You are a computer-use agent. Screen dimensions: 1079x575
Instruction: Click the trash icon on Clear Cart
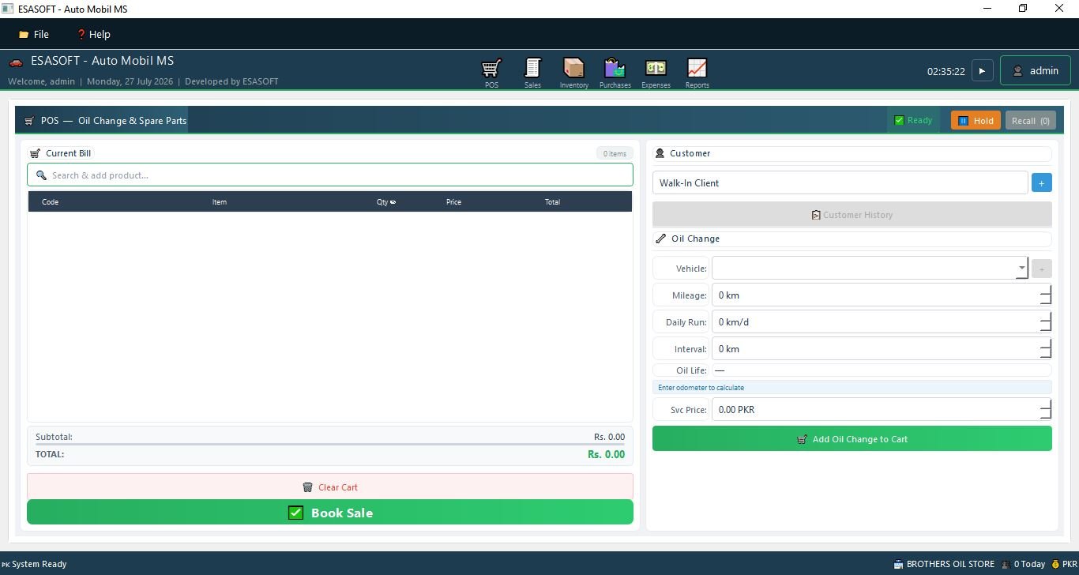coord(307,487)
